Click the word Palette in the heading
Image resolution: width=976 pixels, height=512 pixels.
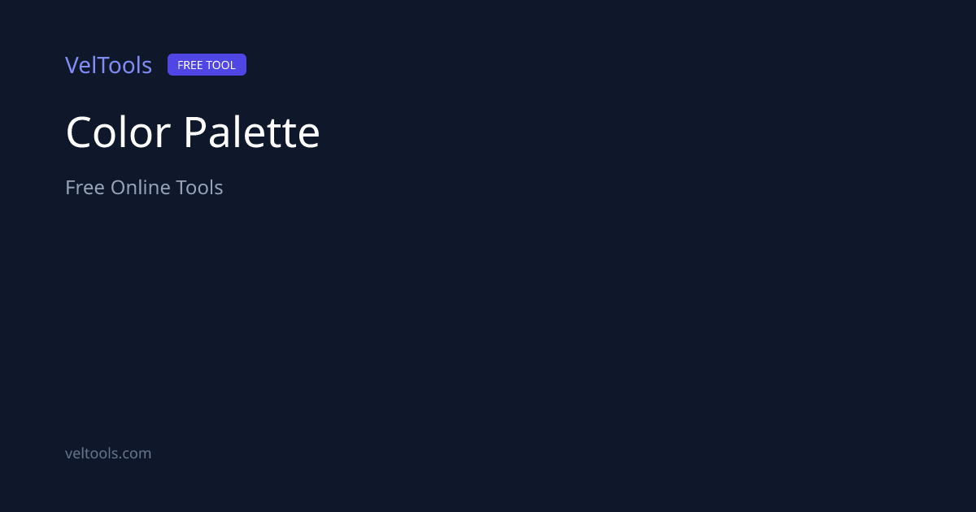point(251,132)
